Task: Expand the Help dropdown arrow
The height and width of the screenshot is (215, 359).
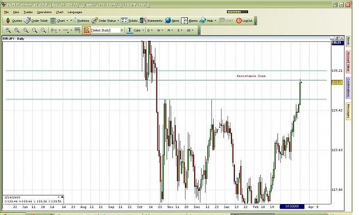Action: pyautogui.click(x=215, y=21)
